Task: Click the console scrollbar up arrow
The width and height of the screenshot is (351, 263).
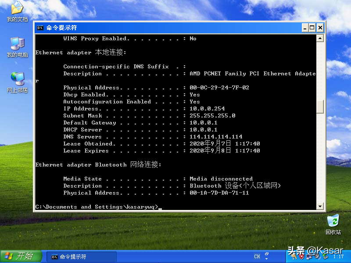Action: (x=320, y=39)
